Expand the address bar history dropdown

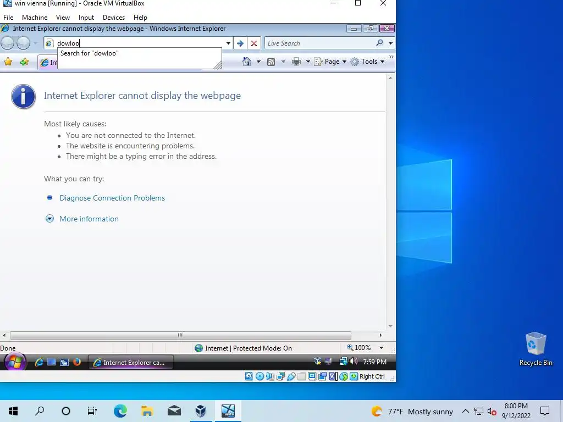228,43
